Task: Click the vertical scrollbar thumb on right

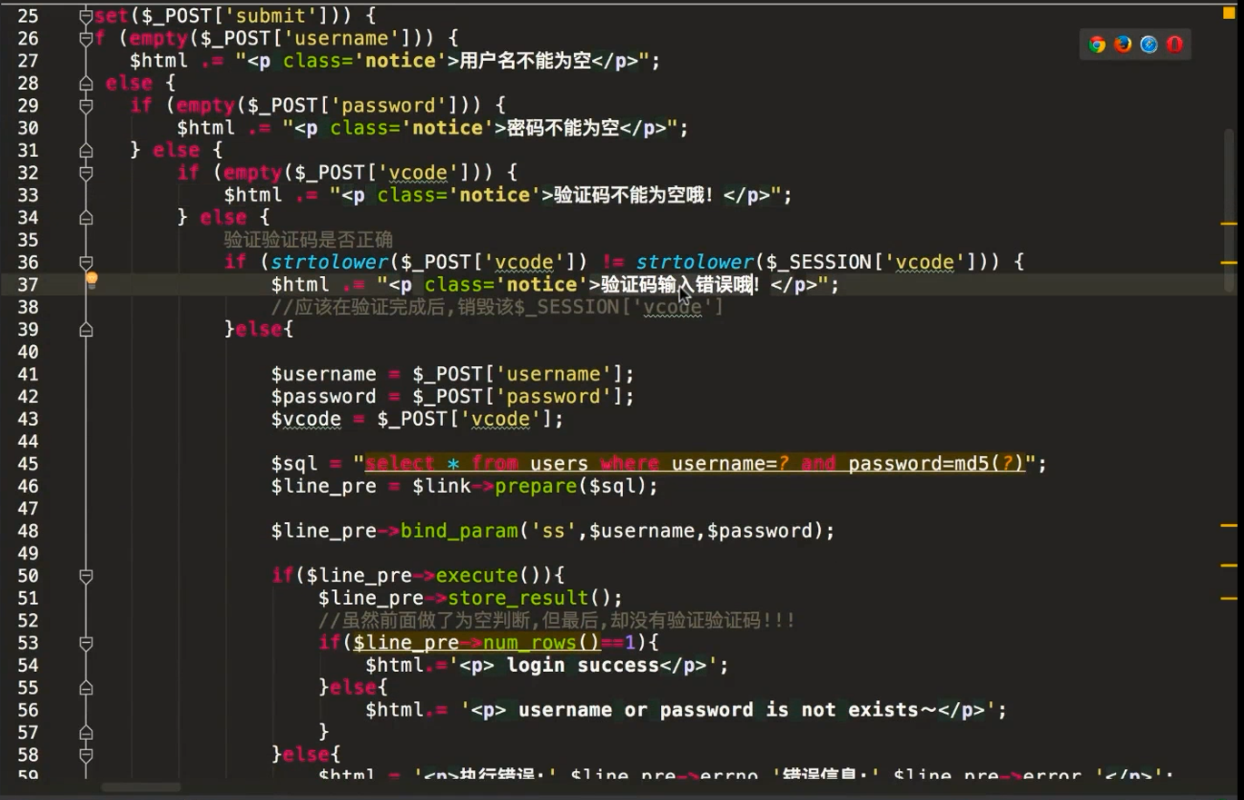Action: point(1229,211)
